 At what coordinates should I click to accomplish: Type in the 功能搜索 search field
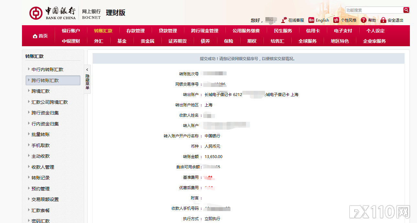(x=374, y=10)
